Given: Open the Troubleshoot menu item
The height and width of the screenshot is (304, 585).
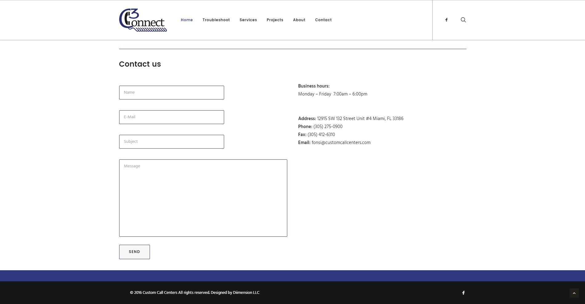Looking at the screenshot, I should (x=216, y=20).
